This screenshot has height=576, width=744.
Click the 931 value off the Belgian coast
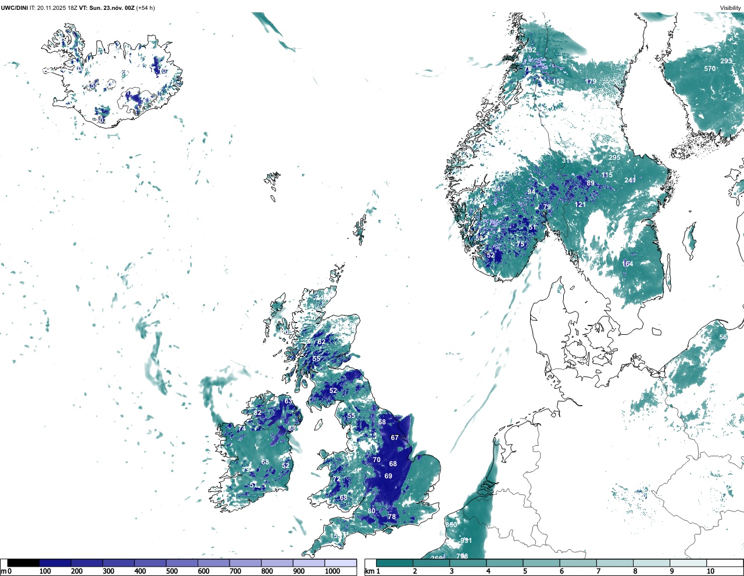[x=466, y=541]
